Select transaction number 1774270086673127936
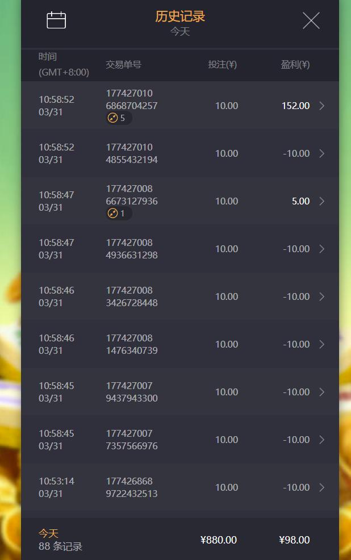Viewport: 351px width, 560px height. click(131, 195)
